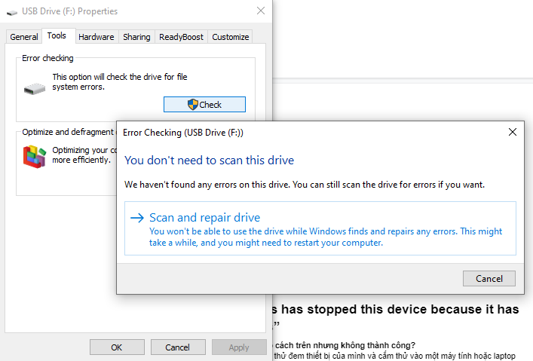The height and width of the screenshot is (361, 533).
Task: Click 'This option will check the drive' text
Action: click(120, 81)
